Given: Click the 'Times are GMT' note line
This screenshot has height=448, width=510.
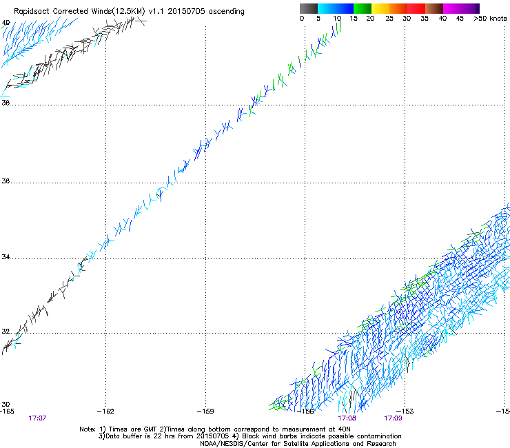Looking at the screenshot, I should point(215,429).
